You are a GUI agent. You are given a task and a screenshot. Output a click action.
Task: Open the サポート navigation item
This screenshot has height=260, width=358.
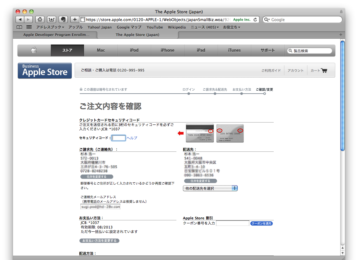point(268,50)
